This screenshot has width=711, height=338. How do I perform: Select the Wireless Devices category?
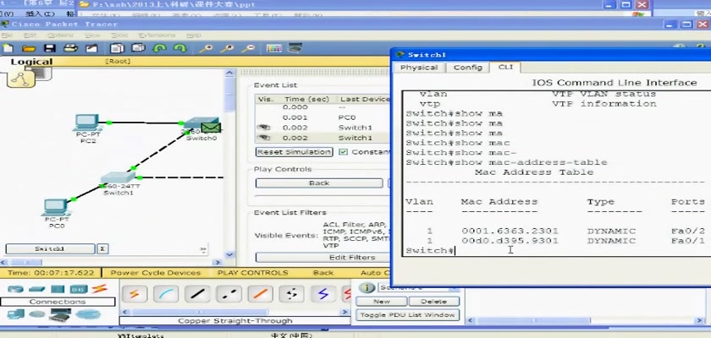(79, 289)
